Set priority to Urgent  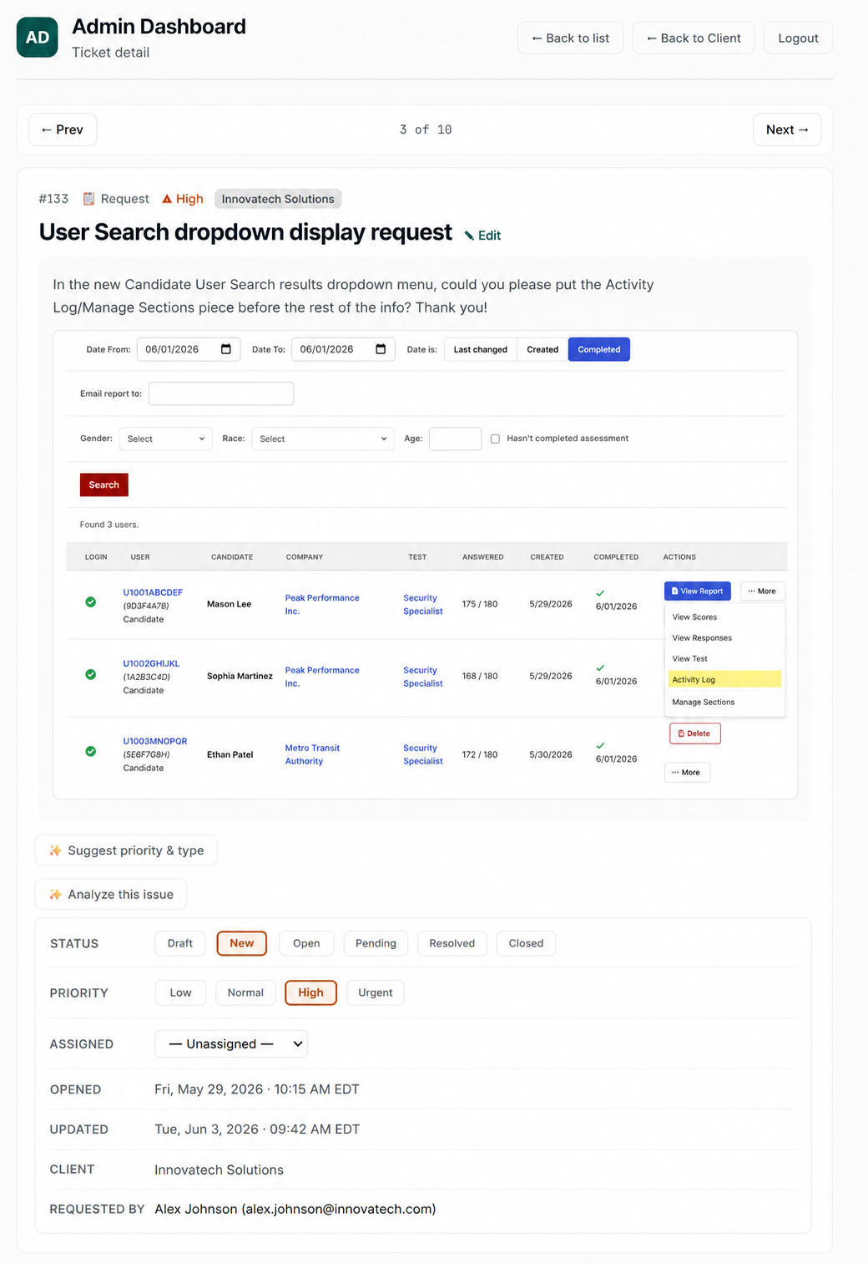point(376,992)
